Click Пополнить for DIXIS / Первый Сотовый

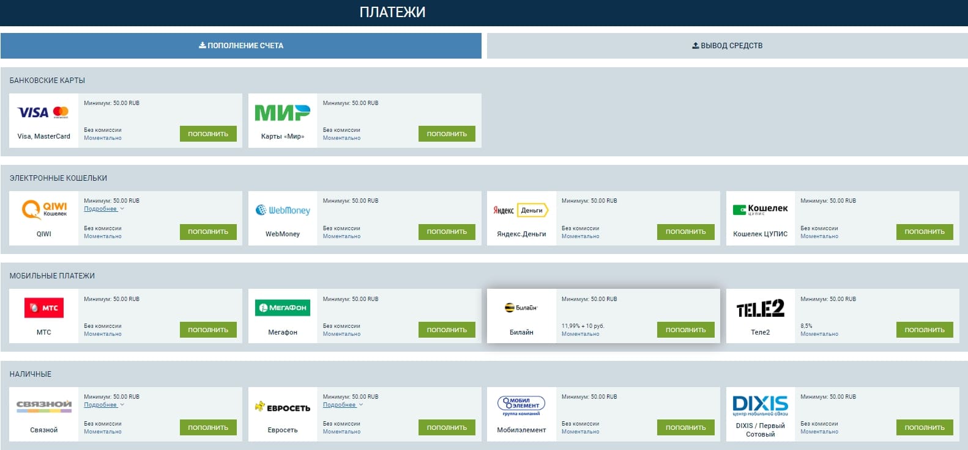point(925,427)
